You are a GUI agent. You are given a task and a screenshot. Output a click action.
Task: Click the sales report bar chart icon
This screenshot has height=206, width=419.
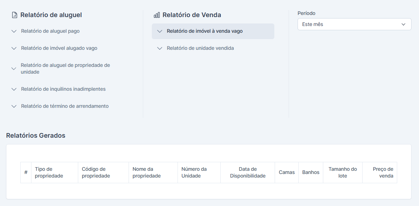click(156, 15)
